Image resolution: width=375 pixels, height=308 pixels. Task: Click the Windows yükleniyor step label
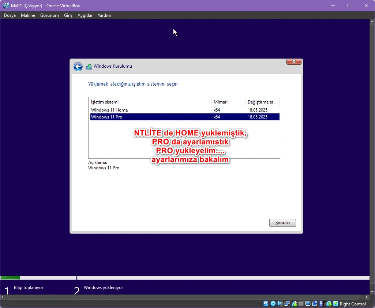(103, 288)
